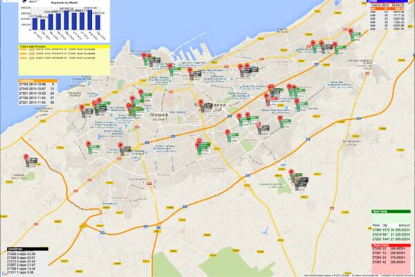Select the 27251 2014-10-23 certificate row

tap(37, 93)
